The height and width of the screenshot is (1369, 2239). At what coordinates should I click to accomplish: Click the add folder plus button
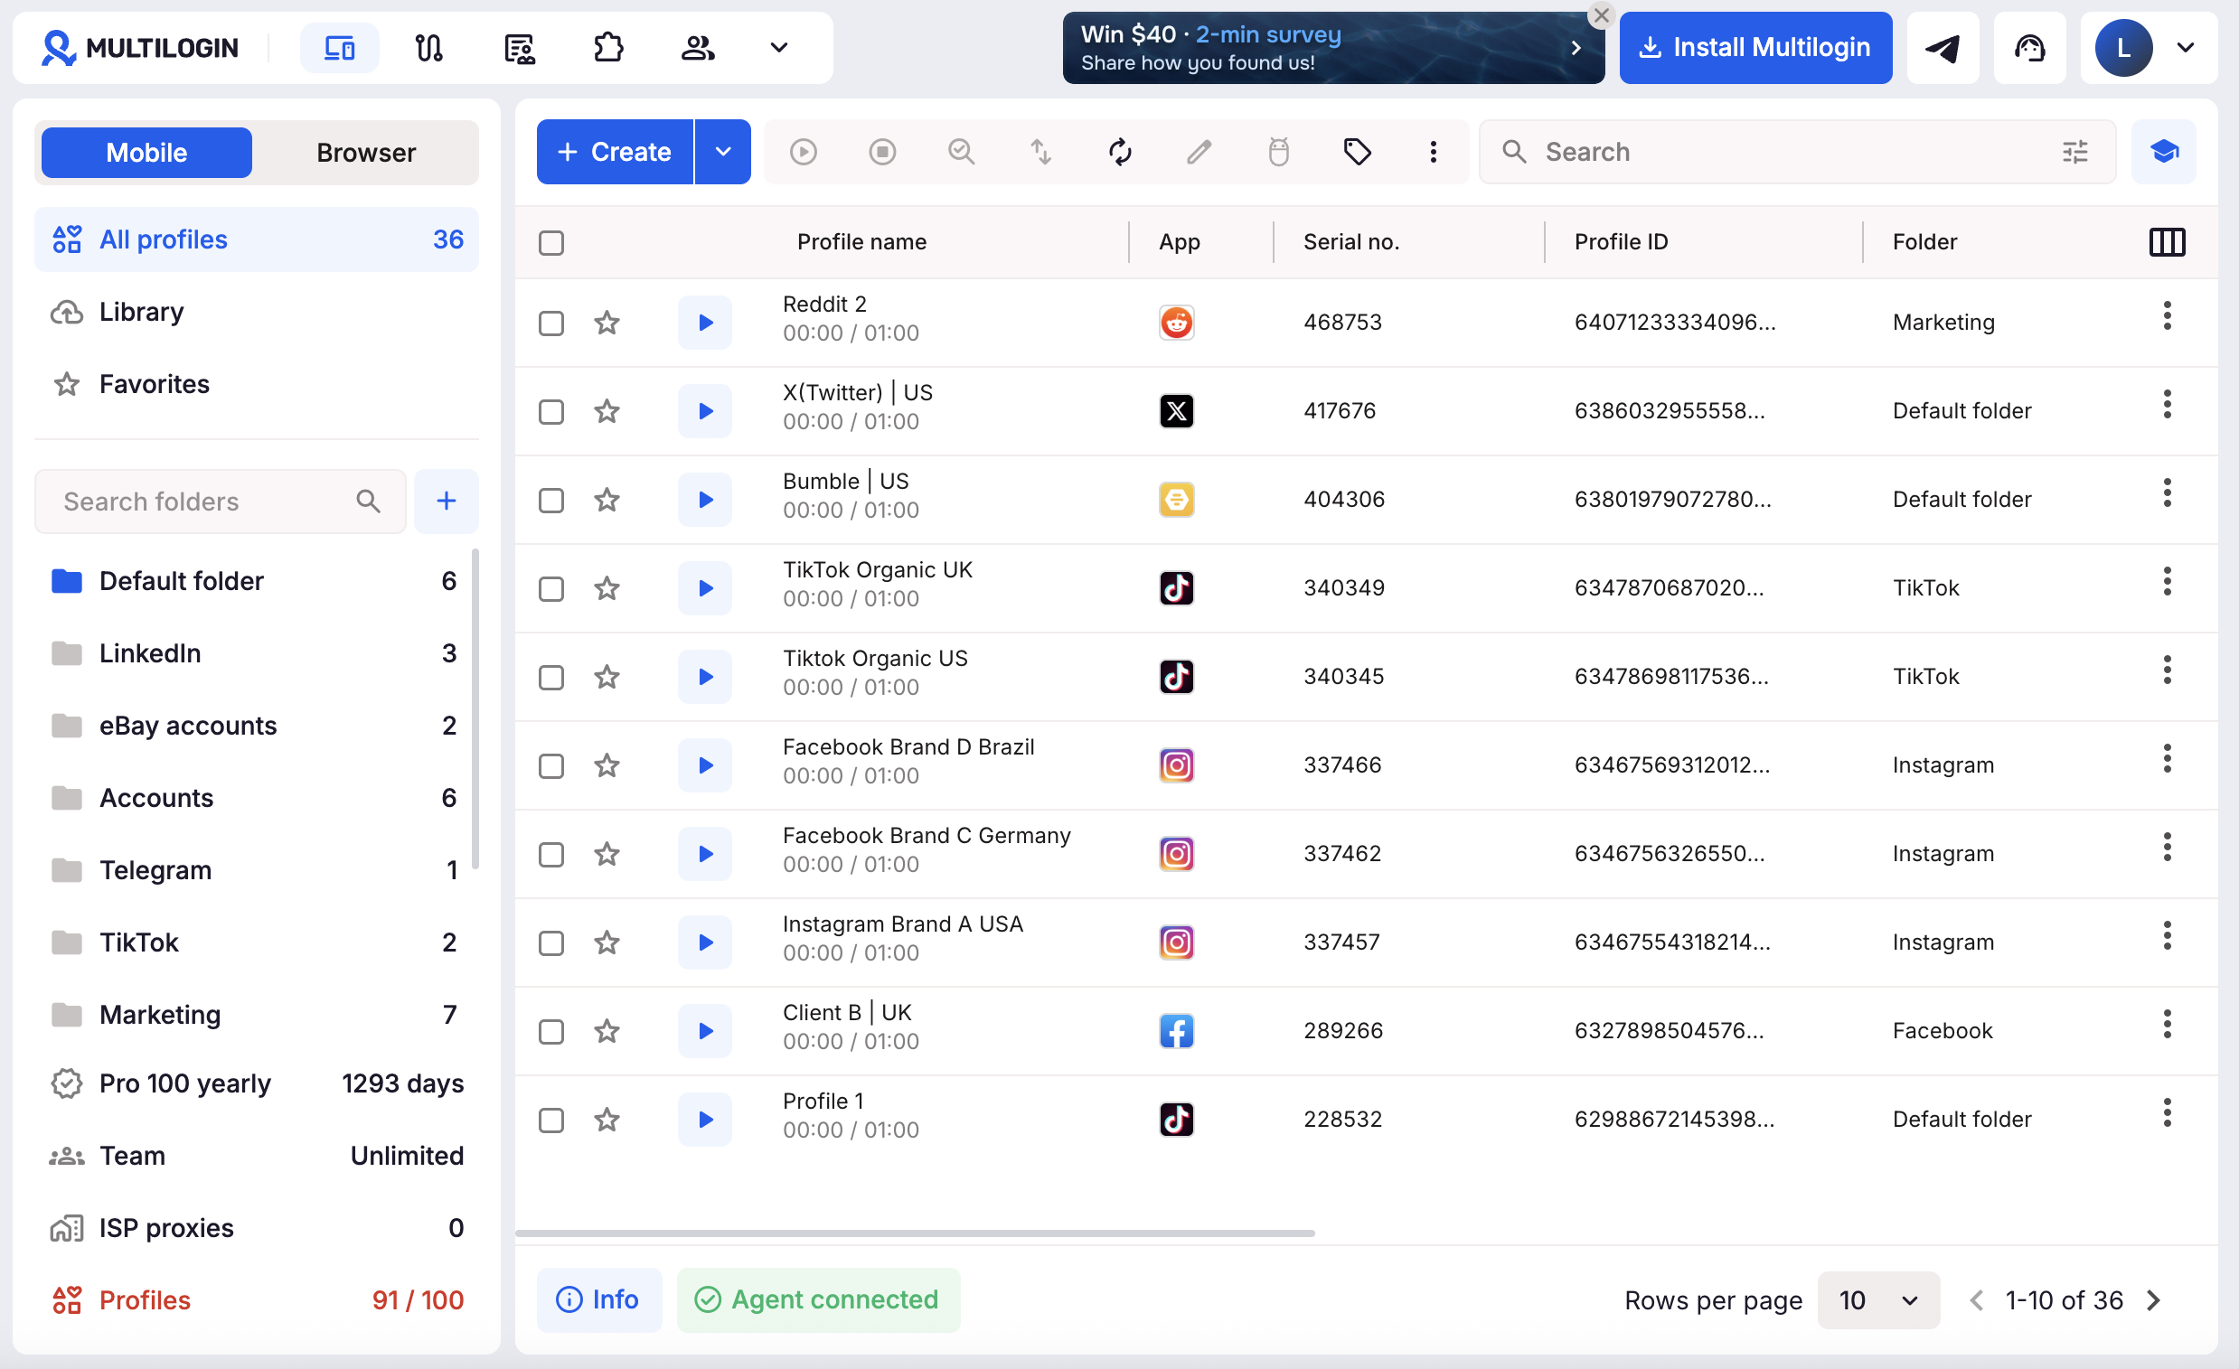click(x=447, y=501)
